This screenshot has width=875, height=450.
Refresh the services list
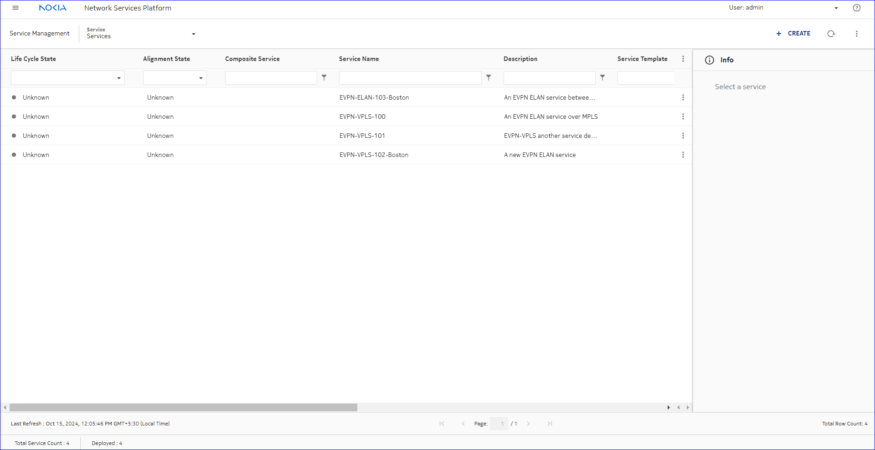click(831, 34)
